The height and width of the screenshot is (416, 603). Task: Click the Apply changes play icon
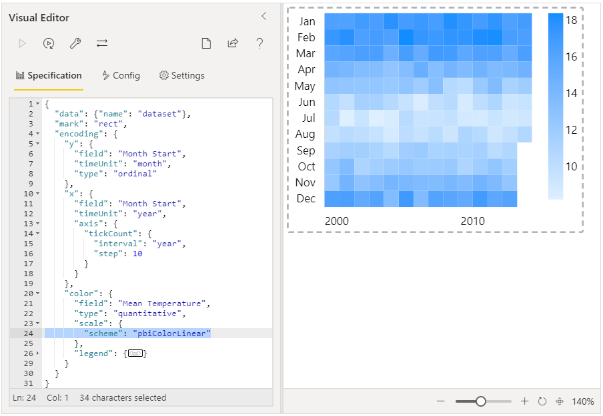point(22,43)
